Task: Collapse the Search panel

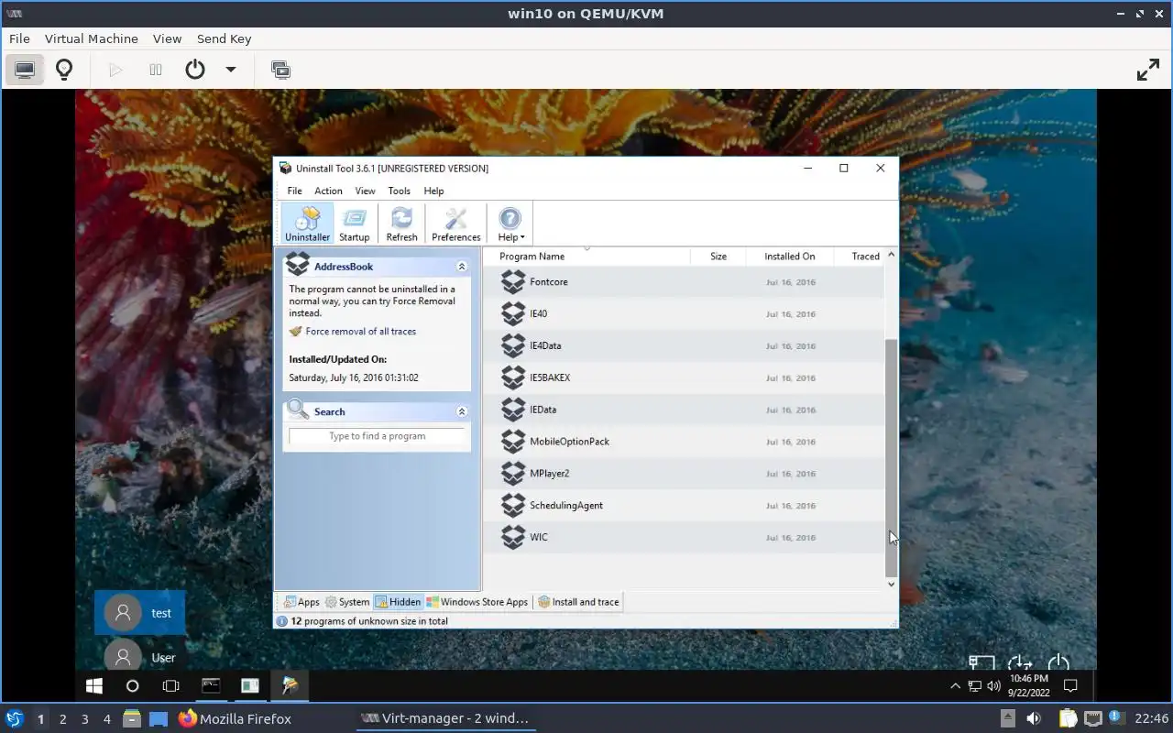Action: (462, 412)
